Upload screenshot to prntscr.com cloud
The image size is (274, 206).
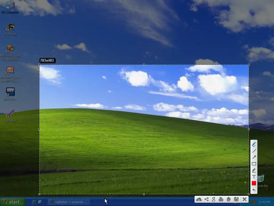pos(199,199)
